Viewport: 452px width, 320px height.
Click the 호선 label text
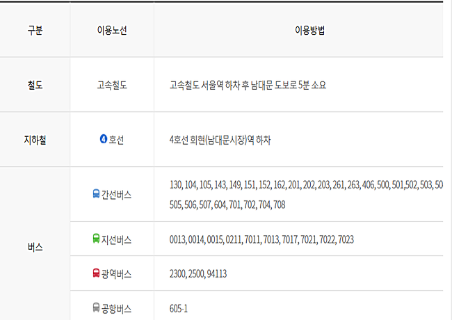coord(116,140)
